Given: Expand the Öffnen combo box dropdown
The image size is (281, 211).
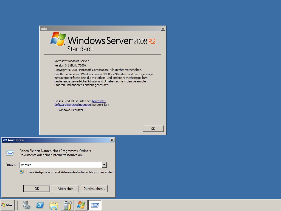Looking at the screenshot, I should point(104,165).
